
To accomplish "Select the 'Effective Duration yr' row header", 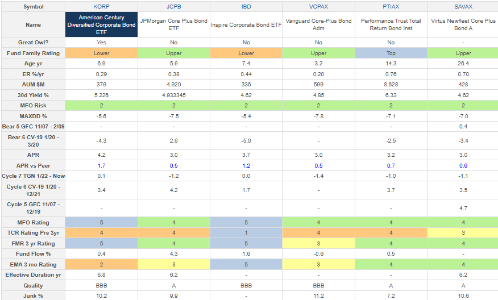I will coord(33,275).
